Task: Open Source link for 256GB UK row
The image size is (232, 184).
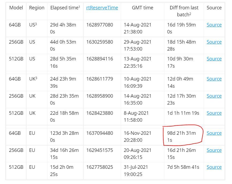Action: pyautogui.click(x=214, y=96)
